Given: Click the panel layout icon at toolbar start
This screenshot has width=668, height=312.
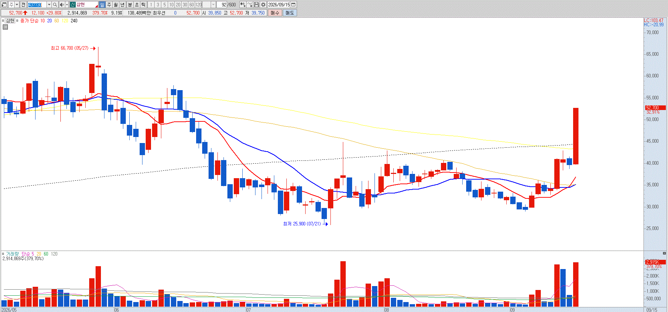Looking at the screenshot, I should point(4,5).
